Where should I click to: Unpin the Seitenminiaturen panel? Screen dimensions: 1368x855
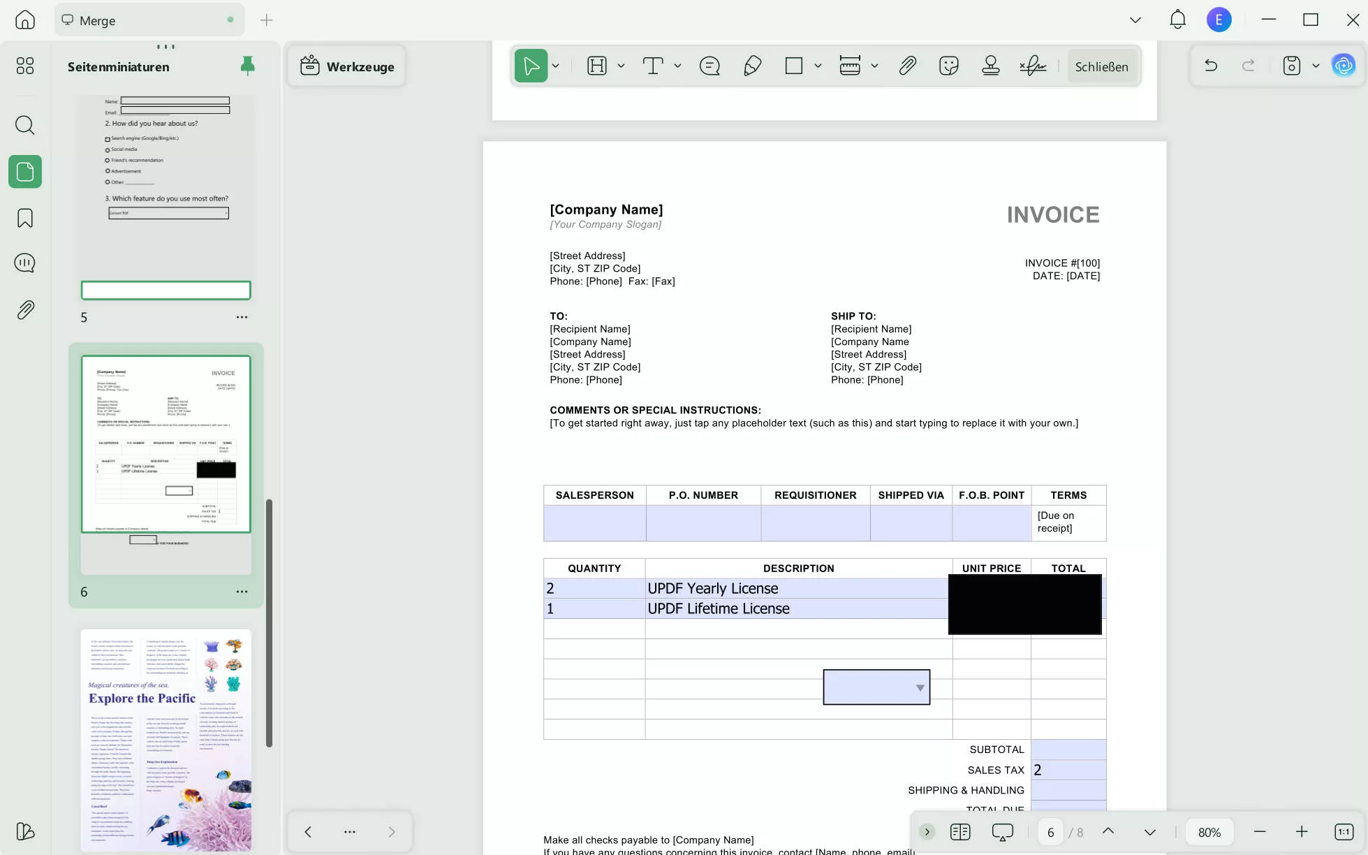pyautogui.click(x=247, y=66)
